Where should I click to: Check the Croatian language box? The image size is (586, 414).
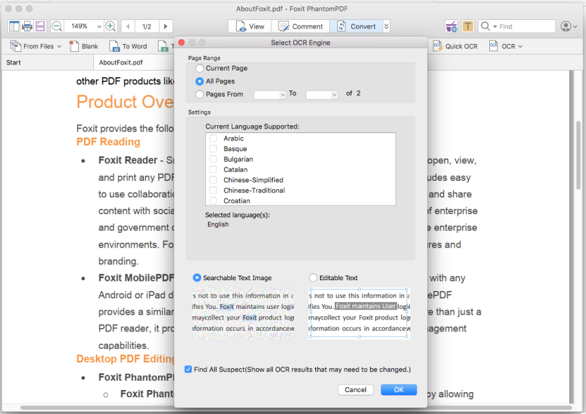pos(213,200)
